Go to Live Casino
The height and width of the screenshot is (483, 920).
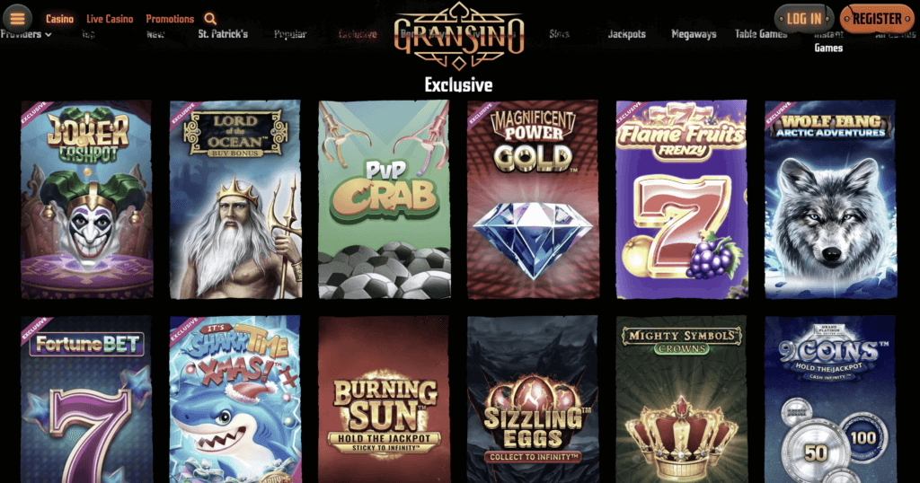click(x=110, y=19)
